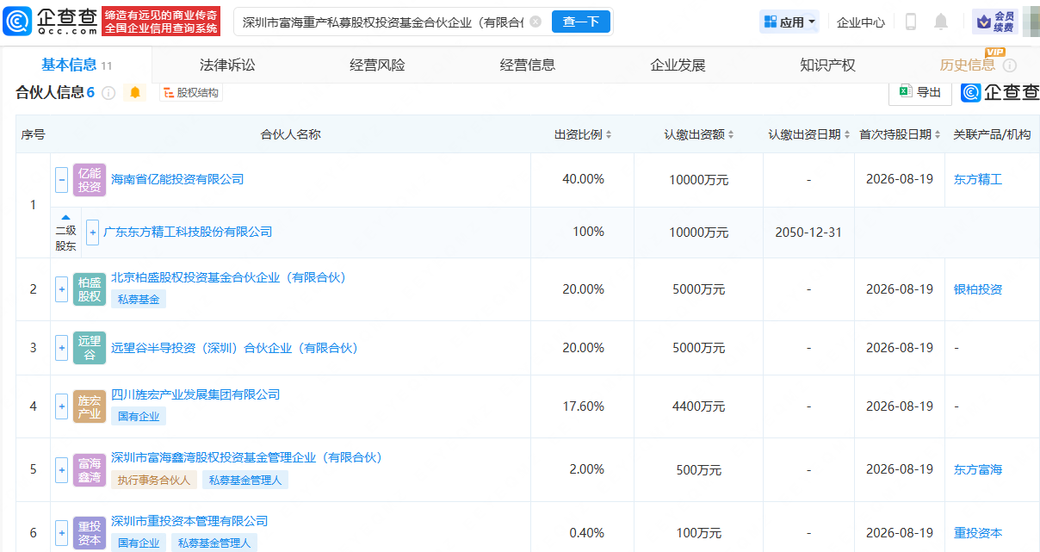Open 海南省亿能投资有限公司 link
Viewport: 1040px width, 552px height.
[x=177, y=179]
